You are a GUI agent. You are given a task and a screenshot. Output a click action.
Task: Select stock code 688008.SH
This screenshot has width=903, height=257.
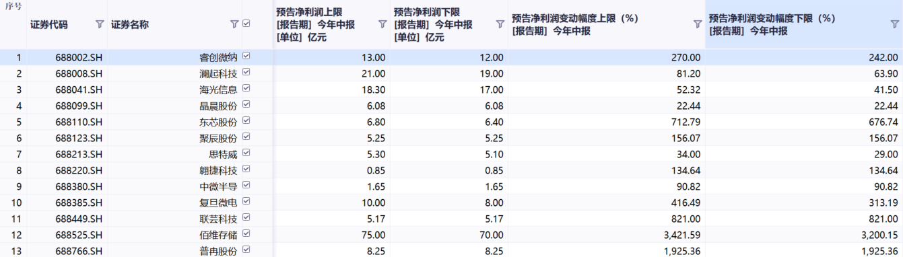coord(78,74)
